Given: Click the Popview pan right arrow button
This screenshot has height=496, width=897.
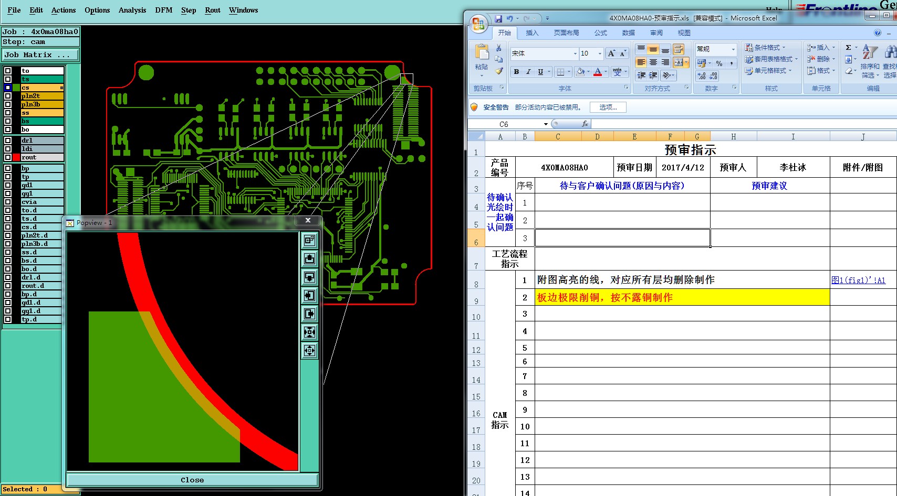Looking at the screenshot, I should click(309, 314).
